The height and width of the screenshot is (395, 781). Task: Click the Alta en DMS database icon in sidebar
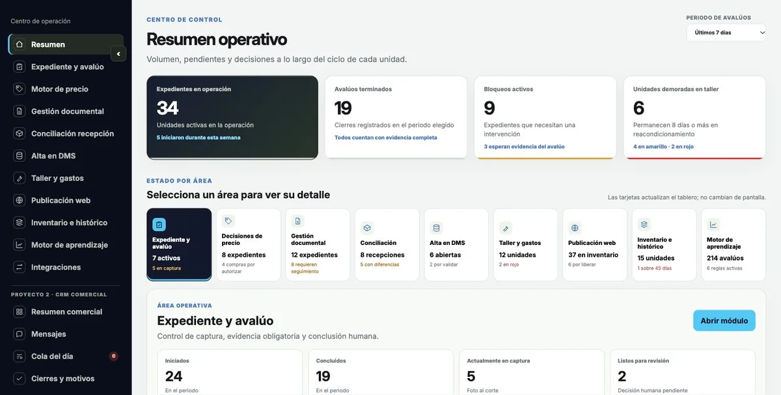[19, 156]
